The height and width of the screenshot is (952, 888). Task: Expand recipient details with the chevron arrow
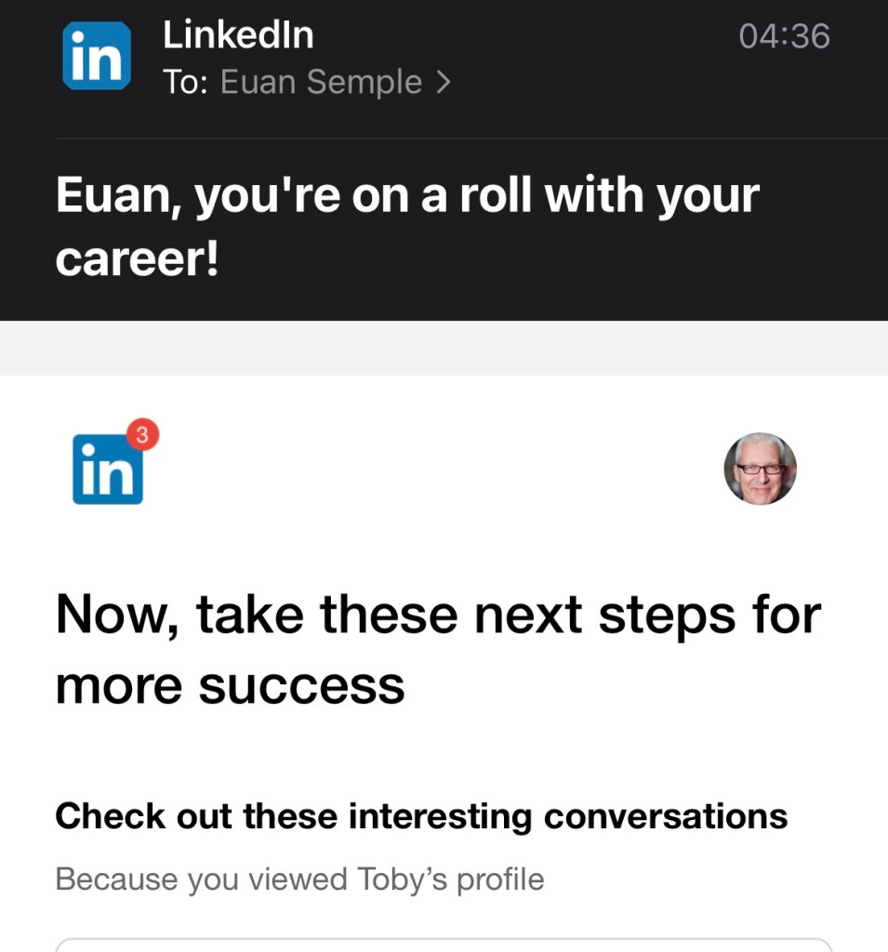point(444,83)
